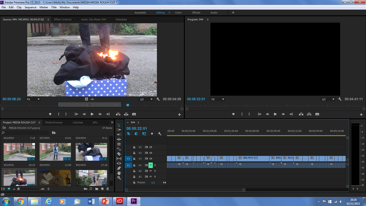Switch to the Media Browser tab
This screenshot has height=206, width=366.
pyautogui.click(x=54, y=122)
